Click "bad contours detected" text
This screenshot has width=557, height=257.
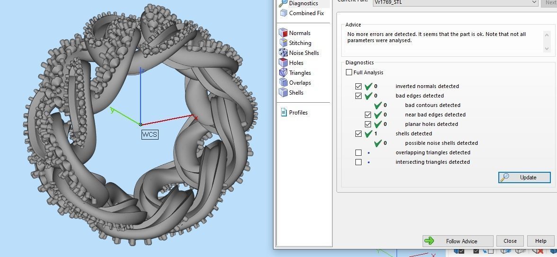(x=433, y=105)
